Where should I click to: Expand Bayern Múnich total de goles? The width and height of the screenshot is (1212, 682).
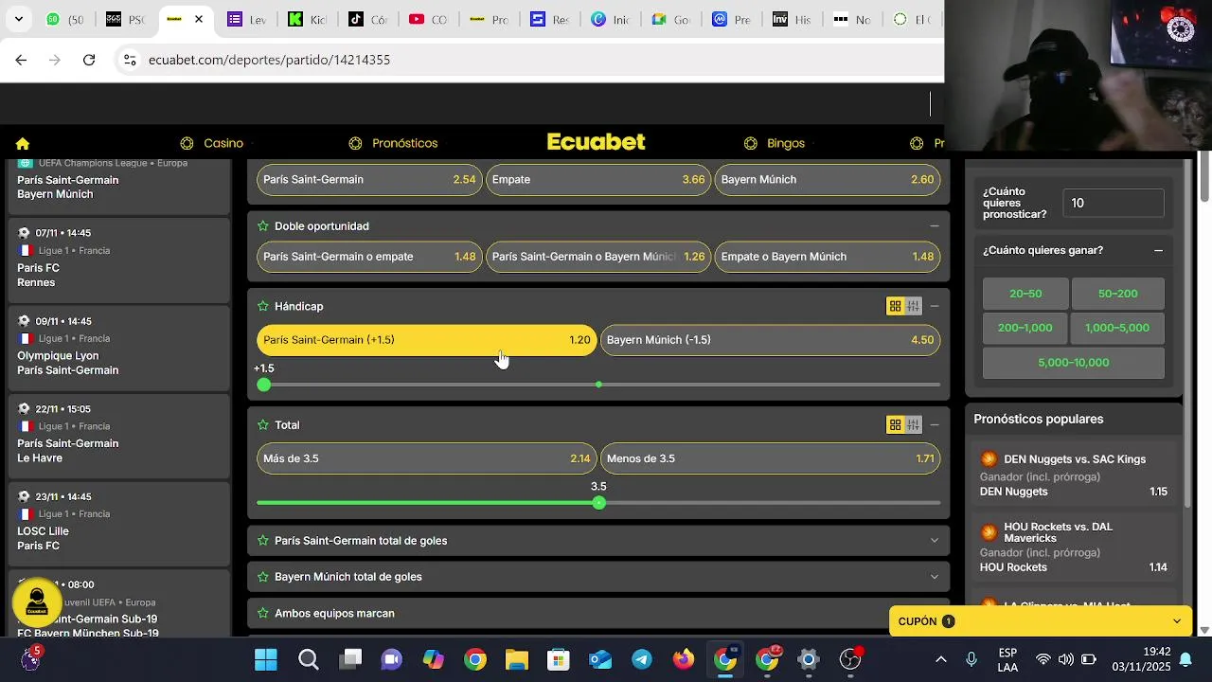(x=935, y=577)
